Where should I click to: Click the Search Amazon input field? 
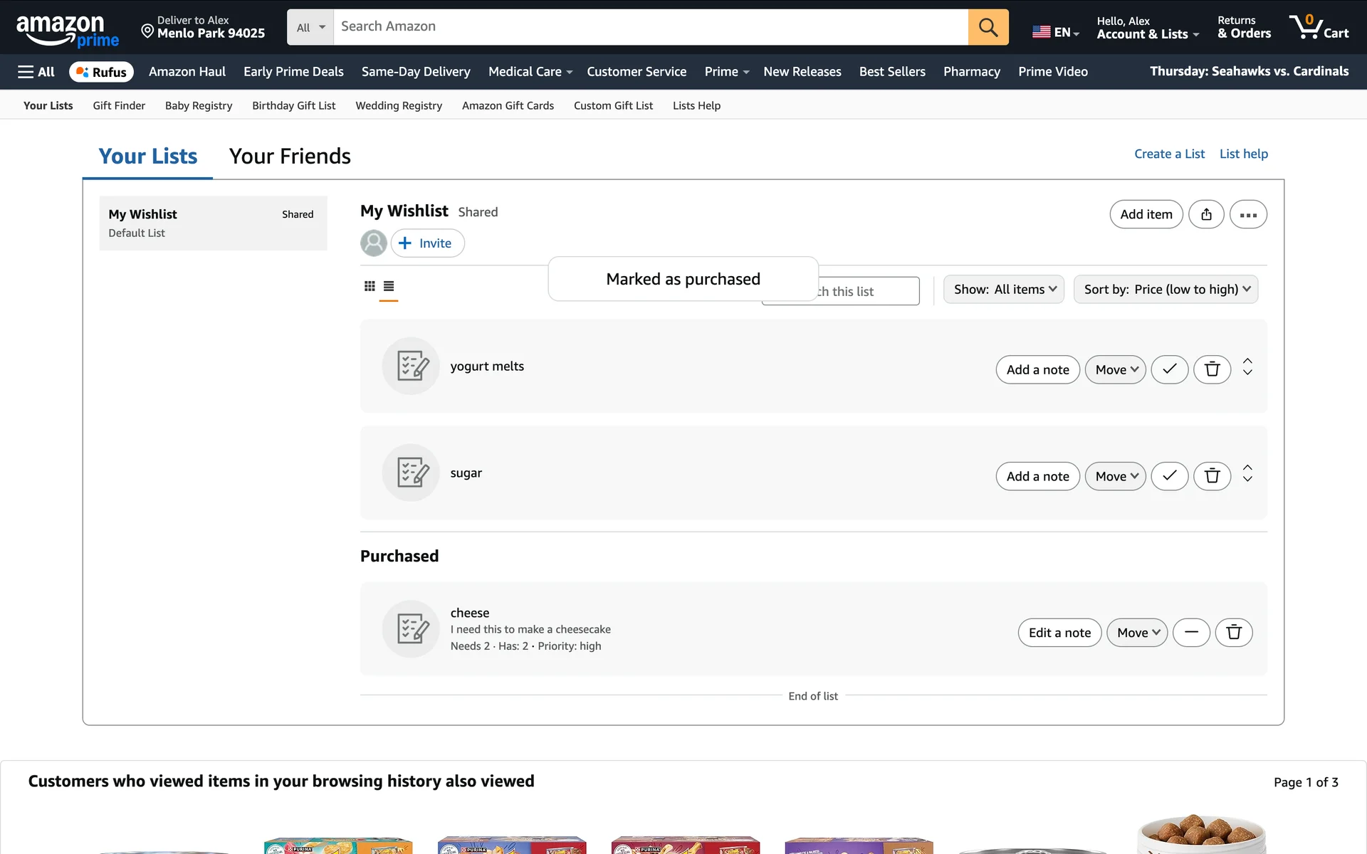tap(648, 27)
